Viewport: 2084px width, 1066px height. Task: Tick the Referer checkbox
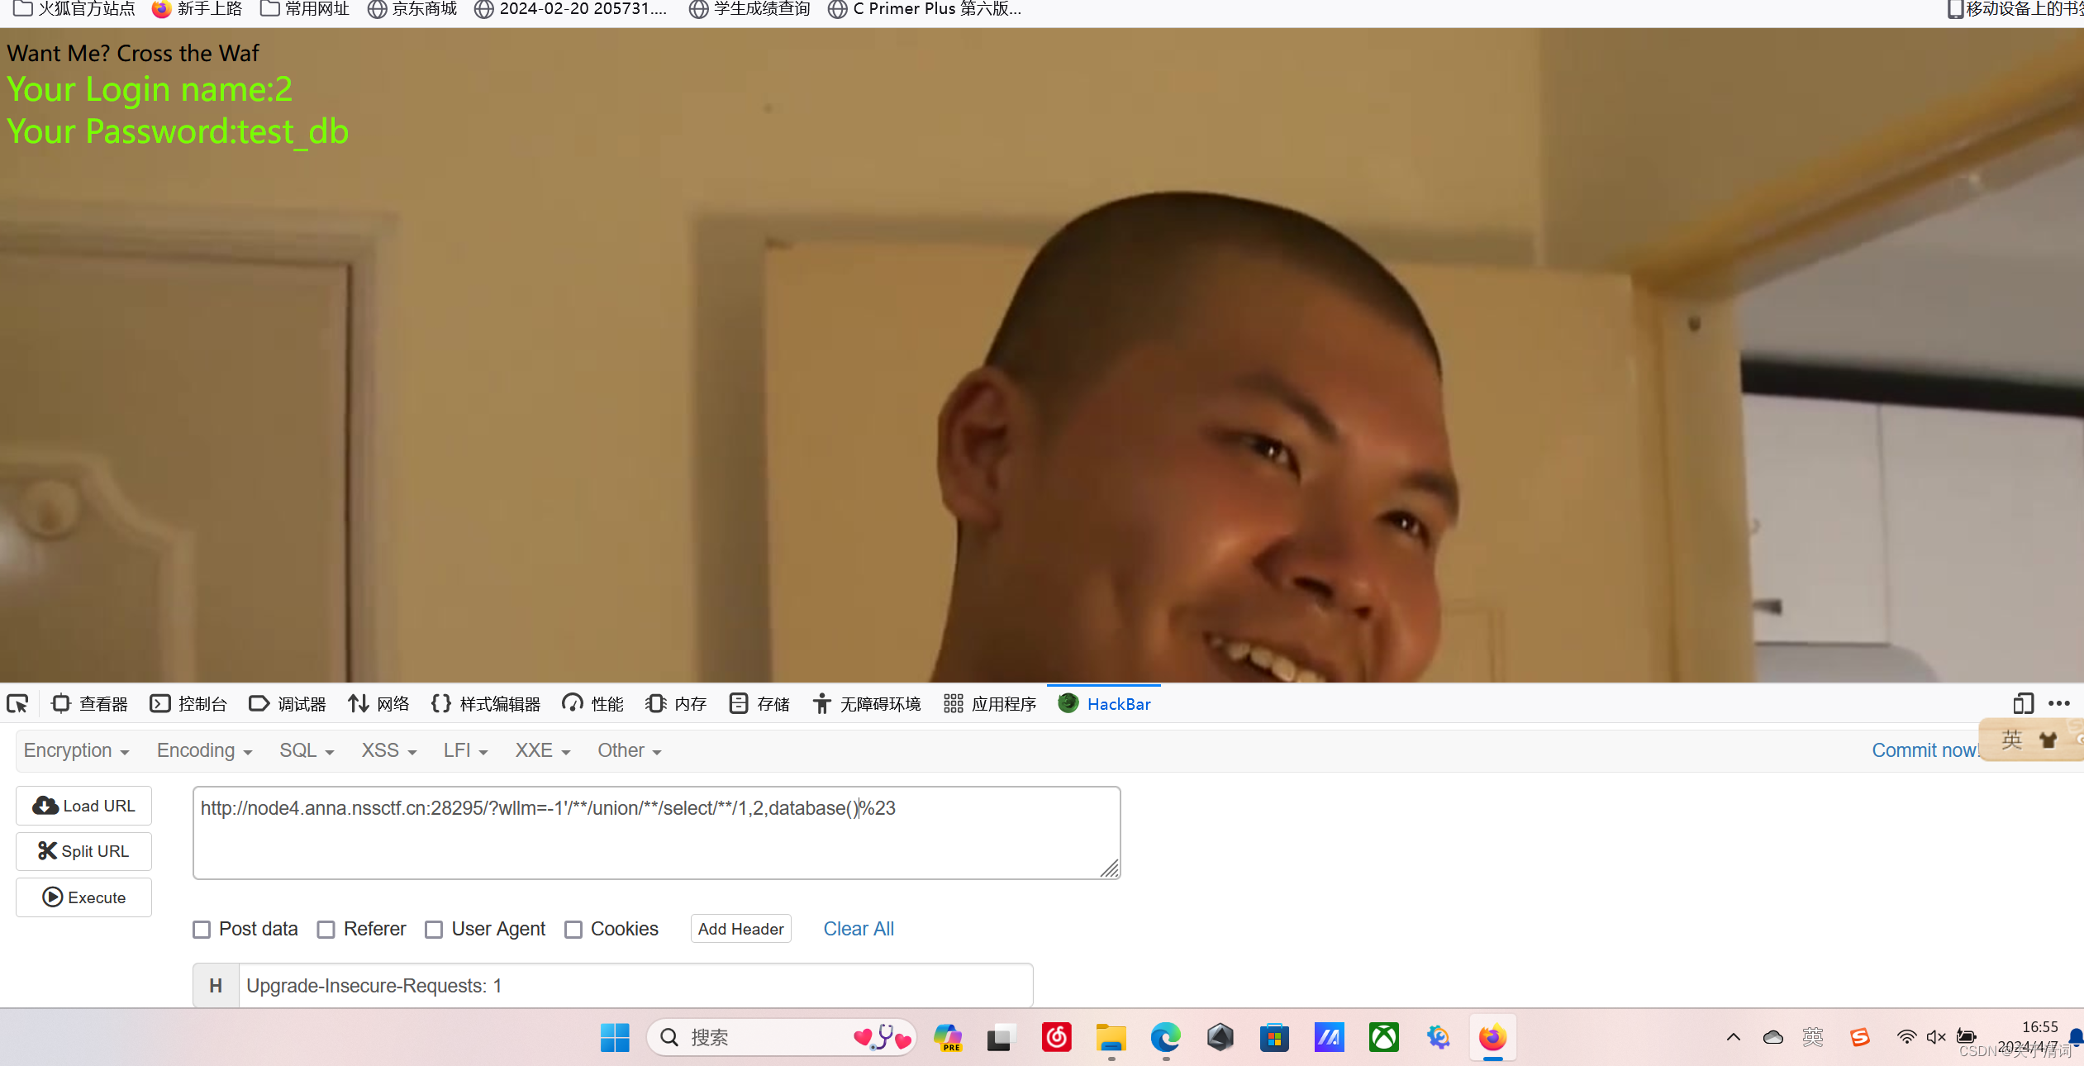pos(326,930)
